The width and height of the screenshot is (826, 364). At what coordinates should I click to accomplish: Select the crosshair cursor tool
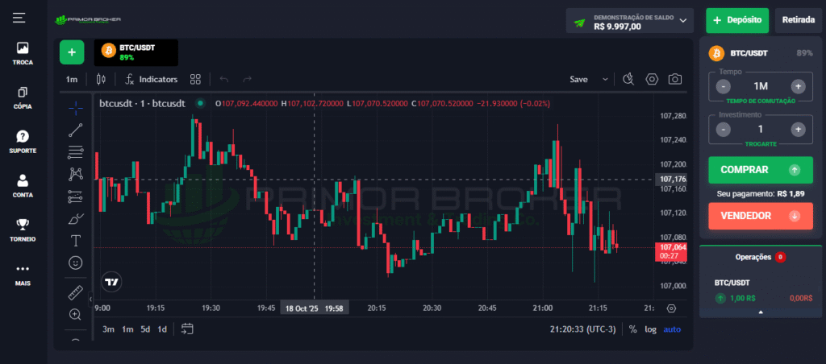coord(76,107)
